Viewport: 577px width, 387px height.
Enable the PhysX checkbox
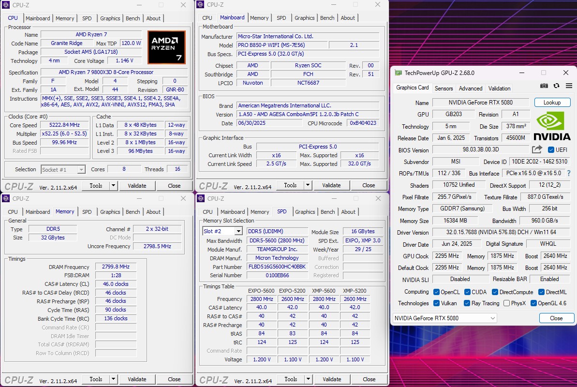[506, 303]
